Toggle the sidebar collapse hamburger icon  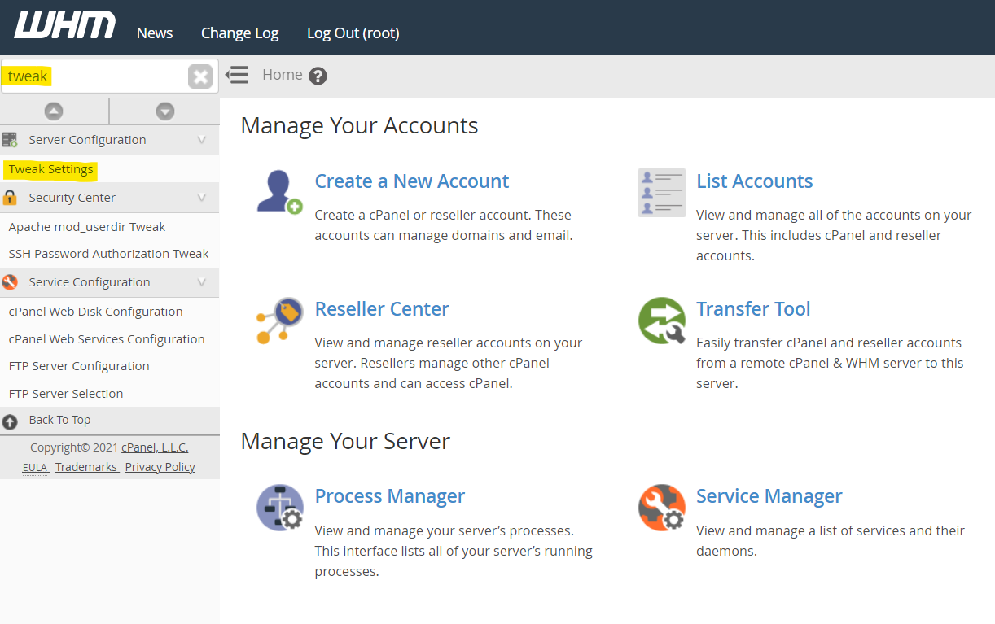237,75
